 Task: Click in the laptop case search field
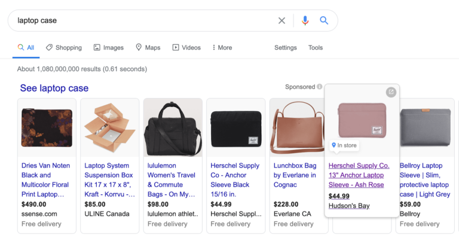(143, 20)
